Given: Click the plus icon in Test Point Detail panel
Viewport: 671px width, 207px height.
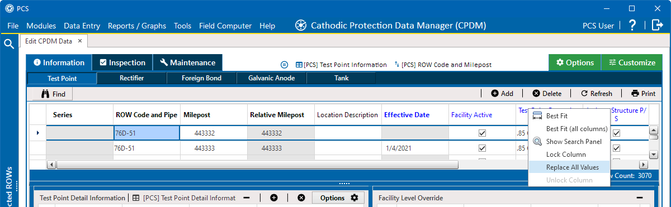Looking at the screenshot, I should click(273, 198).
